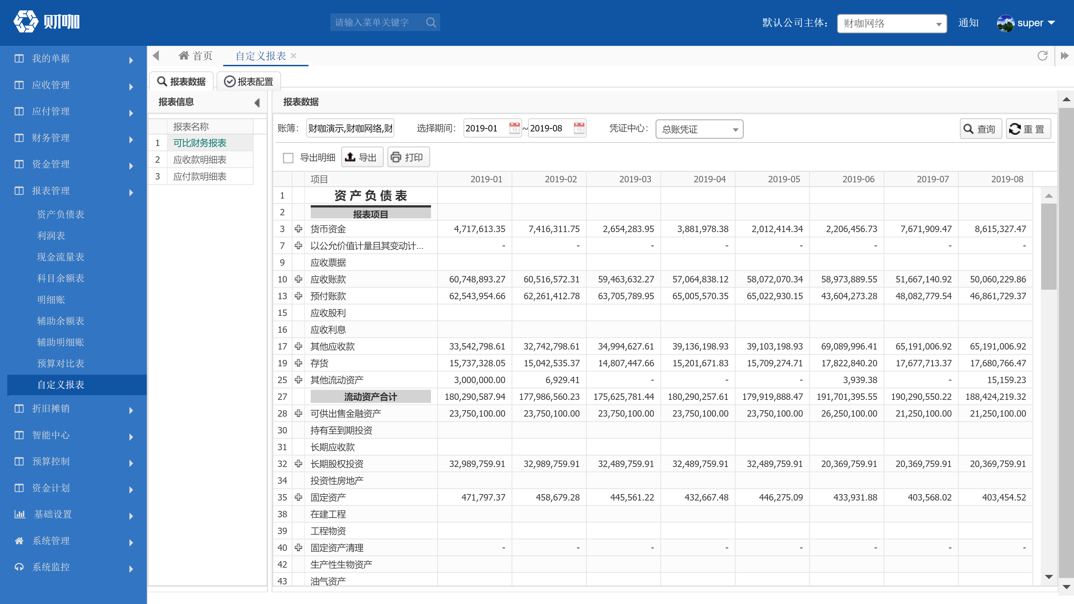Switch to the 报表配置 tab
Image resolution: width=1074 pixels, height=604 pixels.
click(249, 81)
